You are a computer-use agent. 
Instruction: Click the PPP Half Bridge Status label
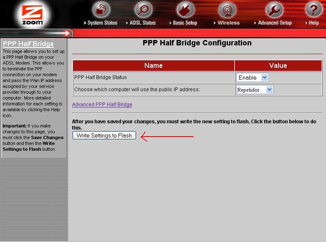[x=101, y=77]
